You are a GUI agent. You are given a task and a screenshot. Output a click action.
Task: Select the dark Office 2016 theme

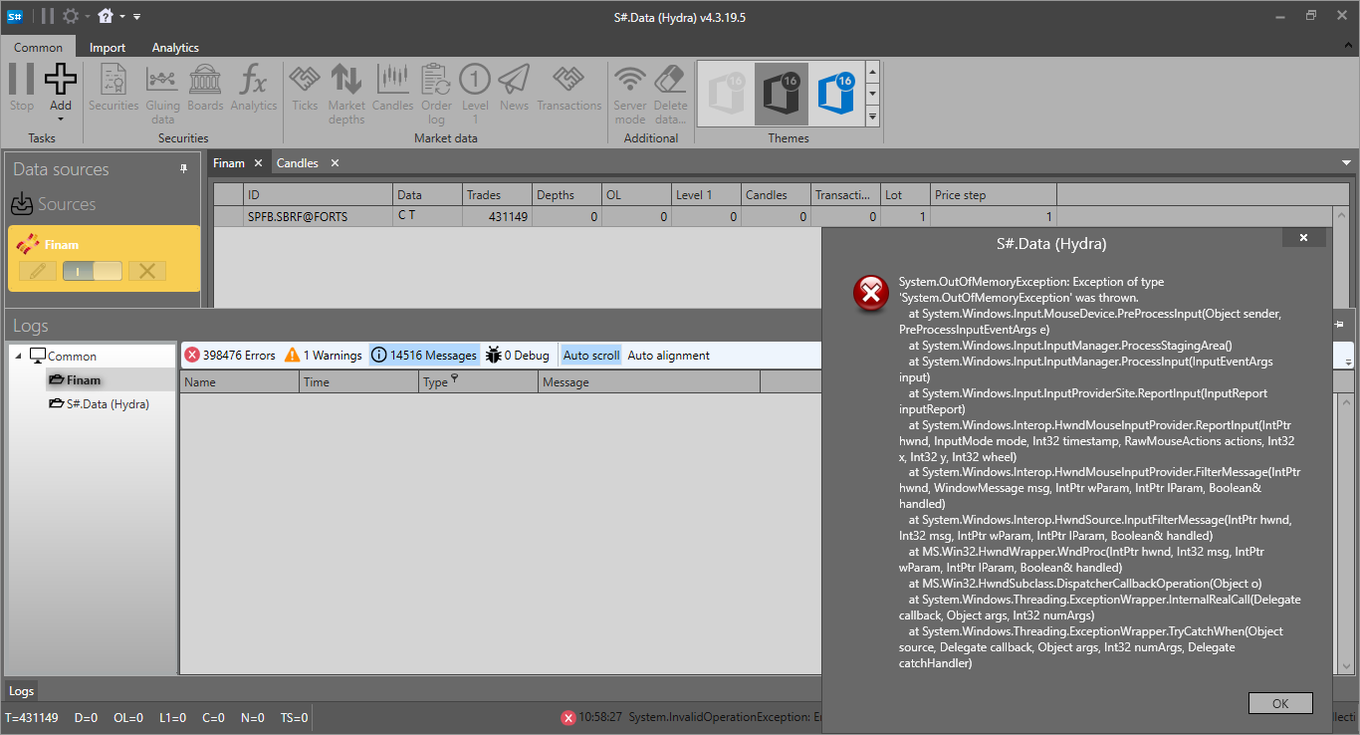point(781,94)
